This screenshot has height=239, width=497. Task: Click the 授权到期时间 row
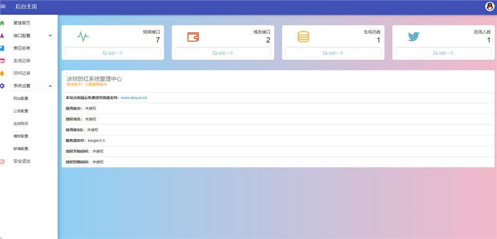click(x=278, y=162)
